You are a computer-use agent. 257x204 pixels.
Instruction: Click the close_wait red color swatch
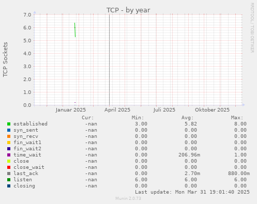[x=9, y=167]
